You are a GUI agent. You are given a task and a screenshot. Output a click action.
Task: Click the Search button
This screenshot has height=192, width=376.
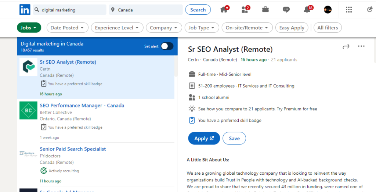click(198, 10)
